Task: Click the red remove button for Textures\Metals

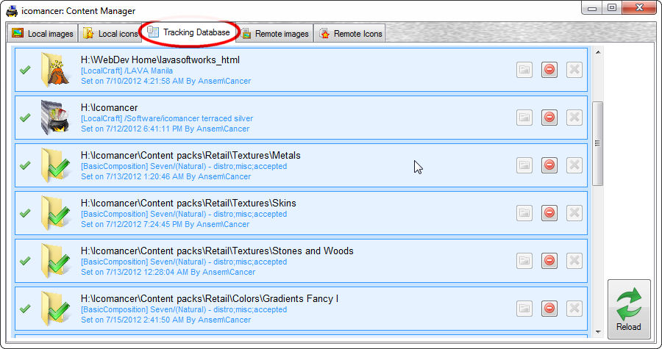Action: click(549, 165)
